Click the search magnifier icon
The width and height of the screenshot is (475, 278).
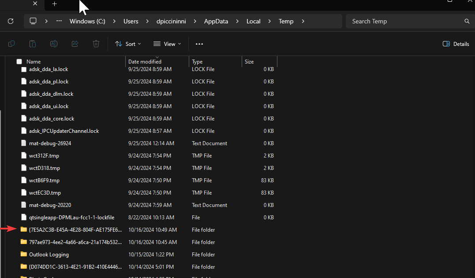pyautogui.click(x=467, y=21)
